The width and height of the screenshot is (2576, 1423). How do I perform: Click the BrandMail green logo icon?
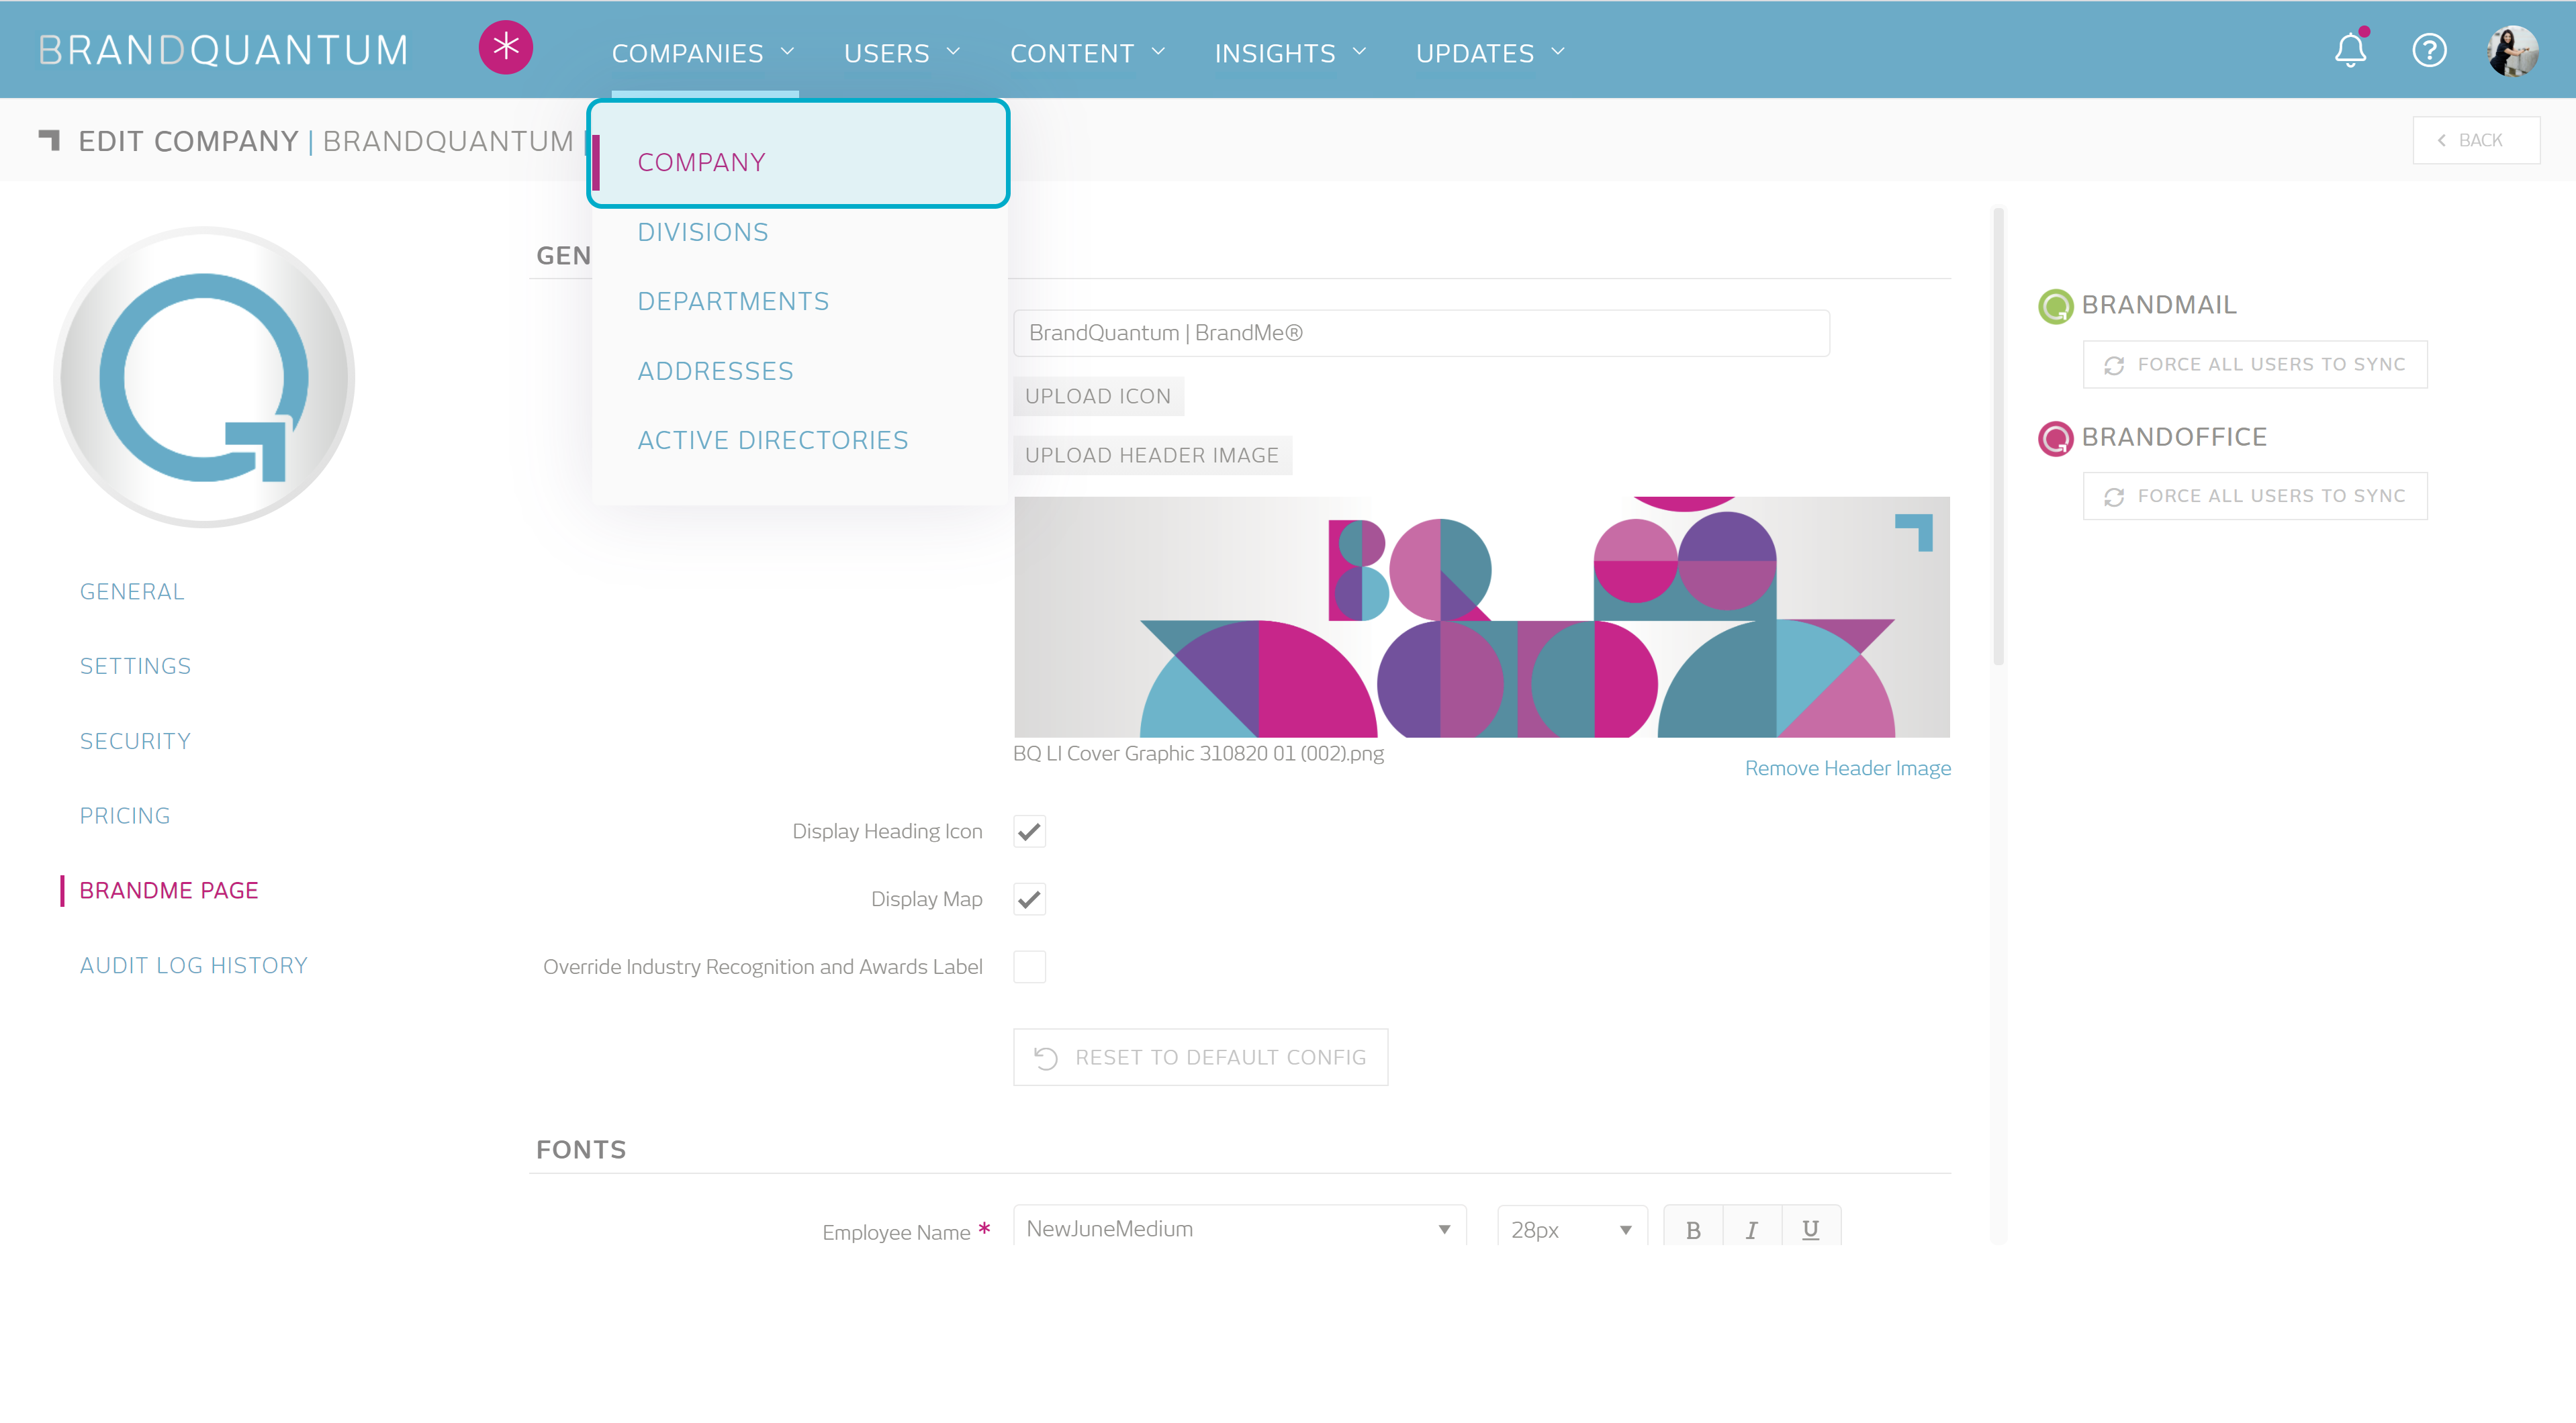click(x=2055, y=306)
